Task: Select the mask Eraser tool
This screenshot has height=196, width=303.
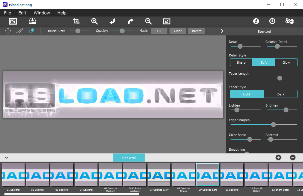Action: (x=31, y=31)
